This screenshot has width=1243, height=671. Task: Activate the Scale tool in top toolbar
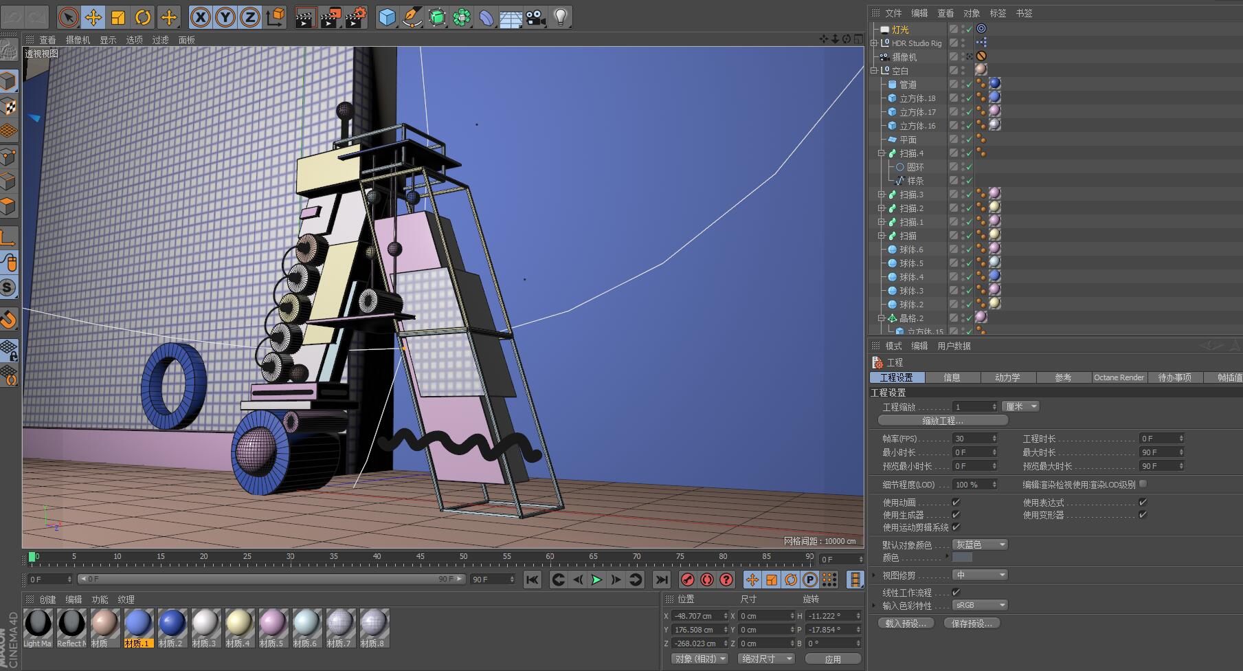coord(118,17)
